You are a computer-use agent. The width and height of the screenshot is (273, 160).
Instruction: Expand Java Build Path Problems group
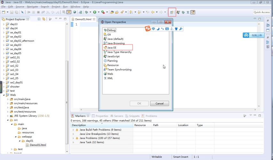[73, 130]
